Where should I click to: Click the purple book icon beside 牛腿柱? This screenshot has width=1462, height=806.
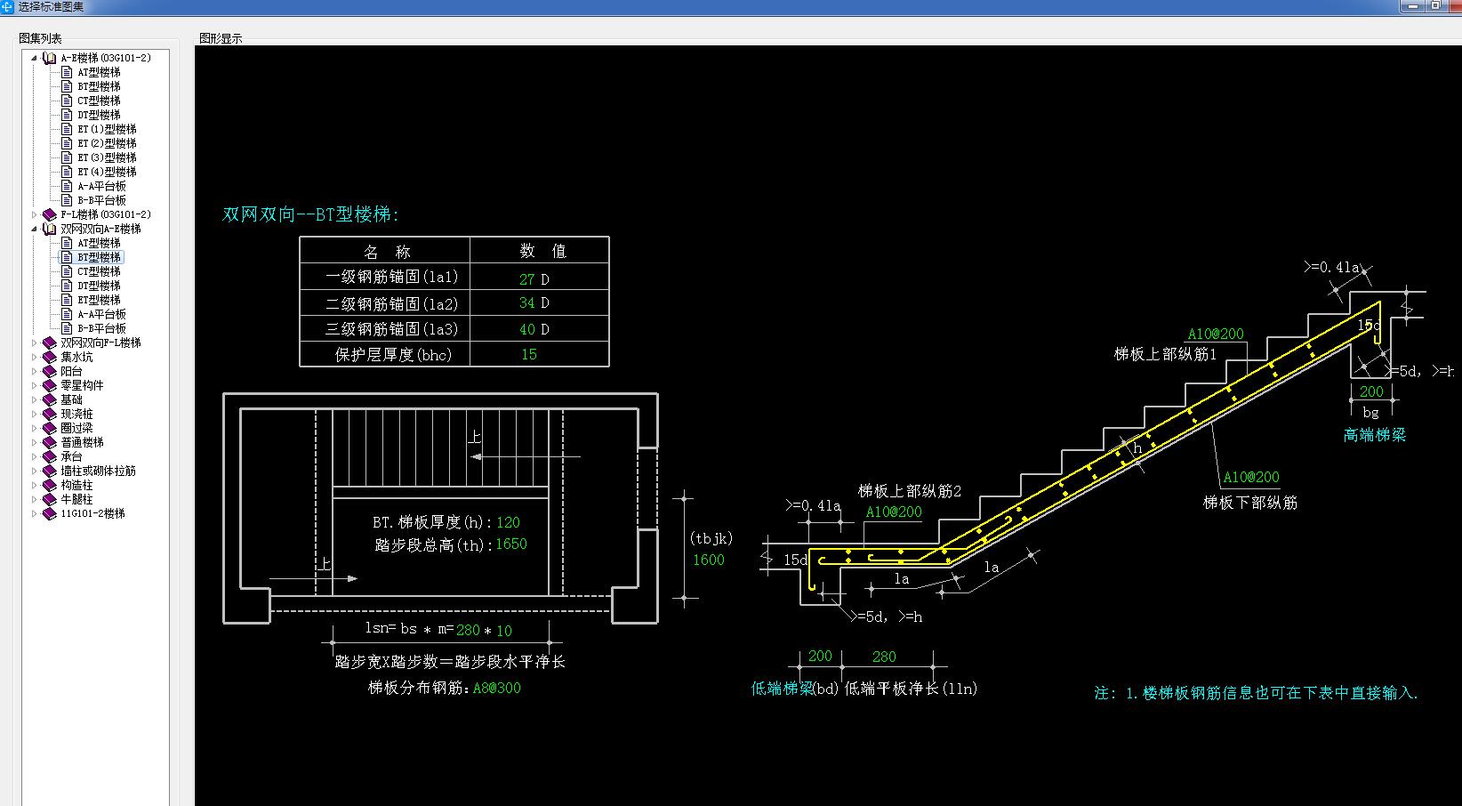coord(50,499)
